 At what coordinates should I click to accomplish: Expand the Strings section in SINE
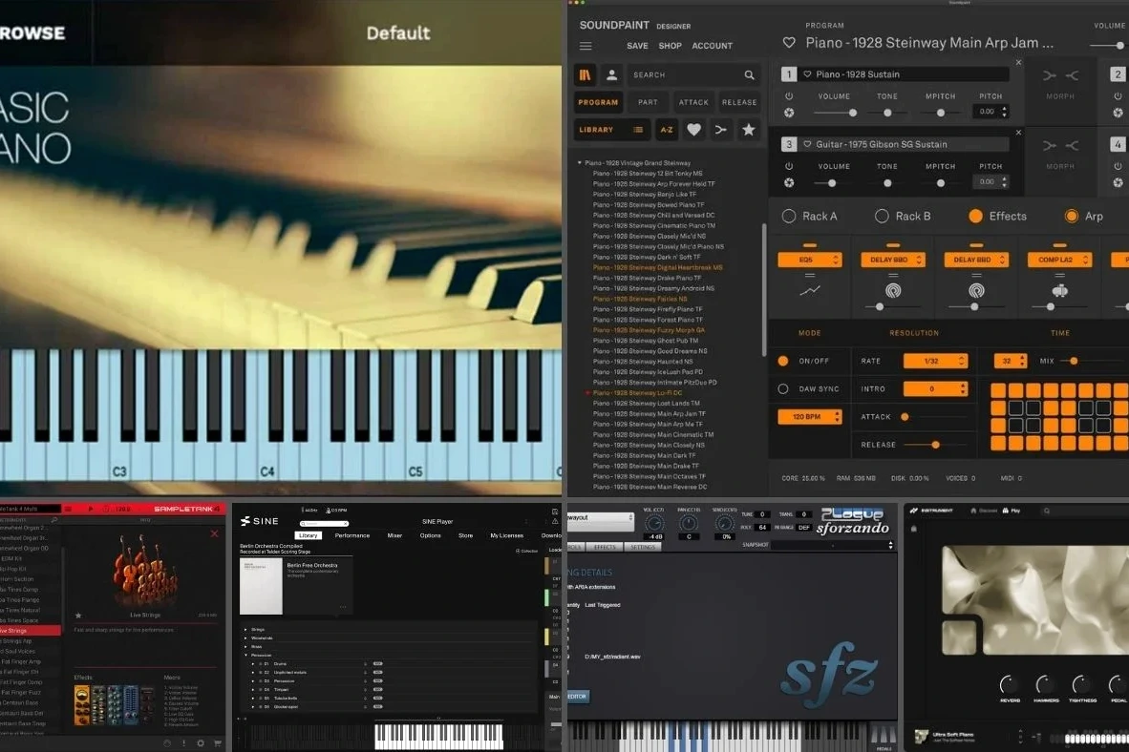[245, 629]
